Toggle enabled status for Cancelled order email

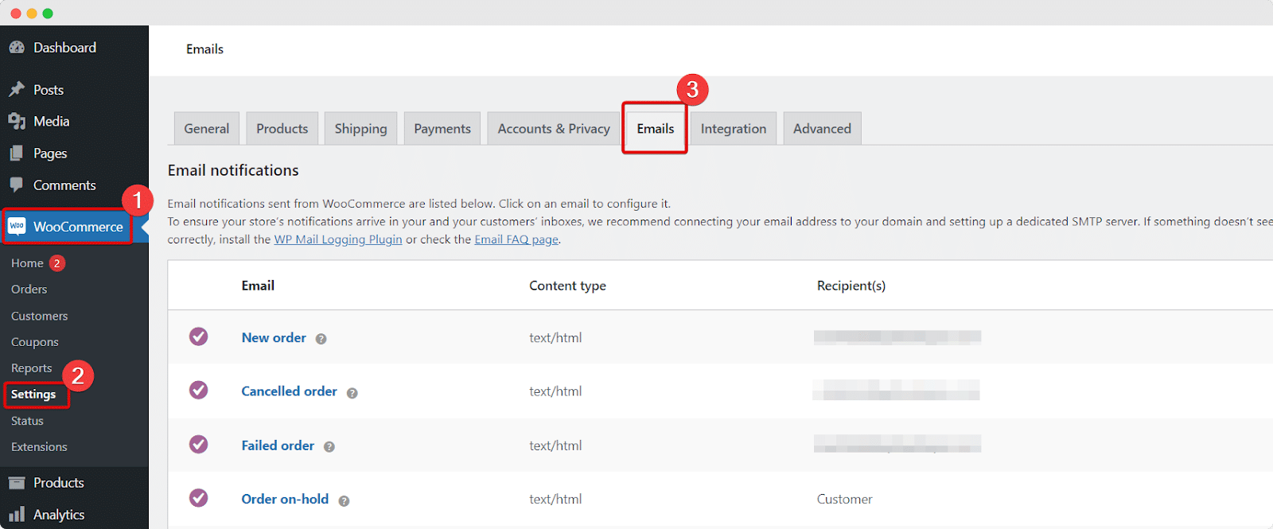pos(199,390)
